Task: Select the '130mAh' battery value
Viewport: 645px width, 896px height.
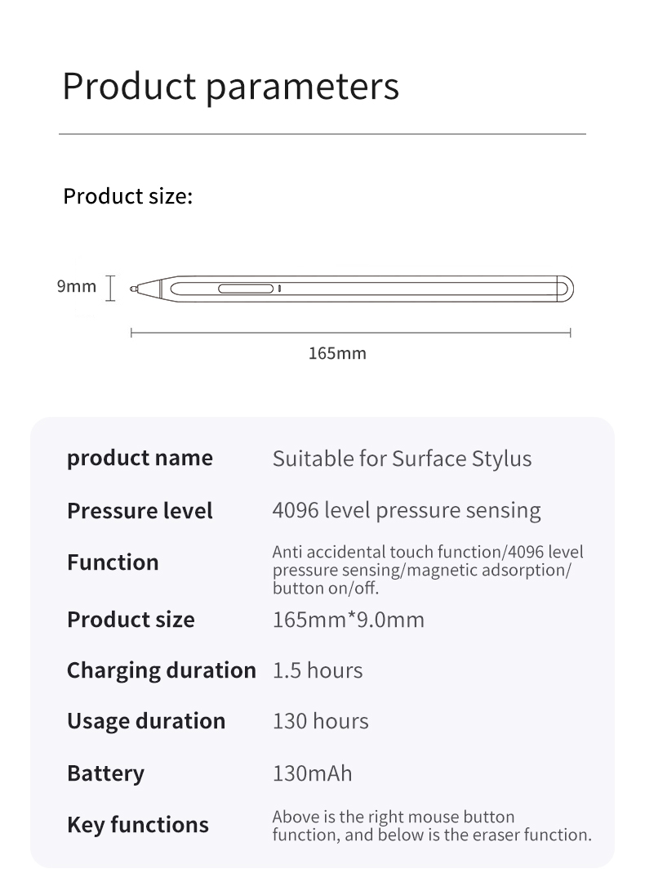Action: (312, 773)
